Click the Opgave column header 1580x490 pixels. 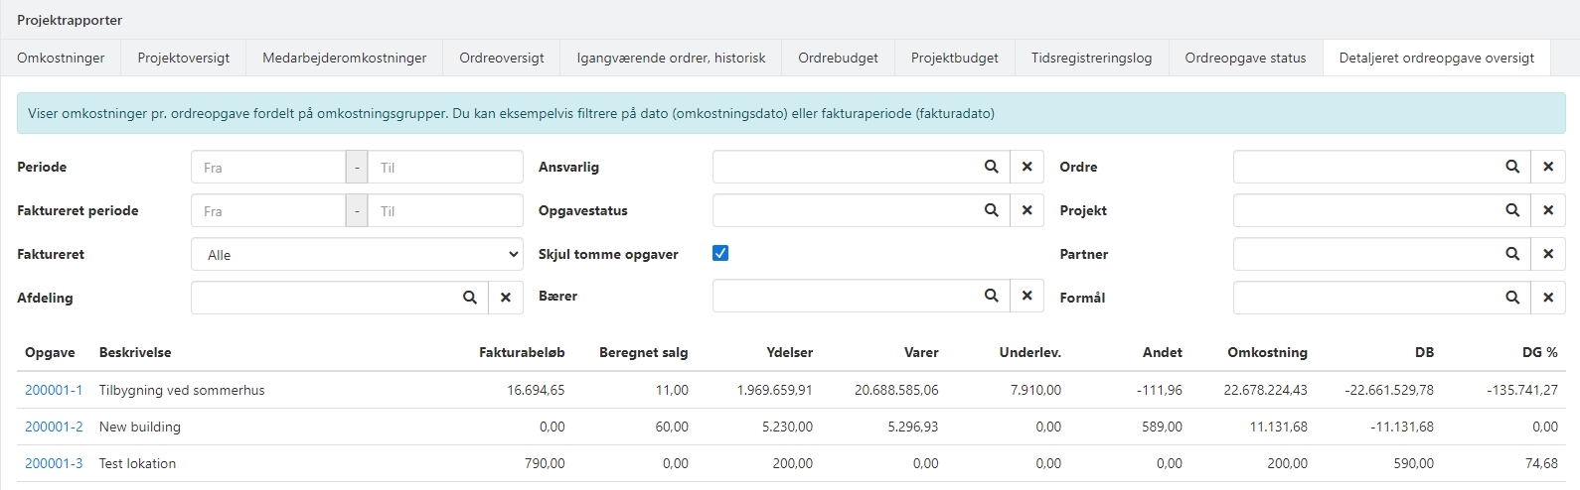50,352
